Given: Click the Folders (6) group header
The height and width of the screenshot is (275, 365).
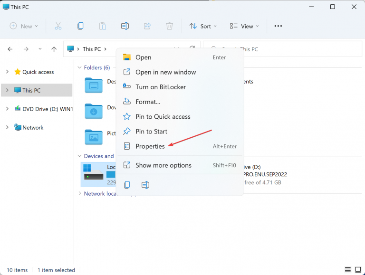Looking at the screenshot, I should [97, 67].
